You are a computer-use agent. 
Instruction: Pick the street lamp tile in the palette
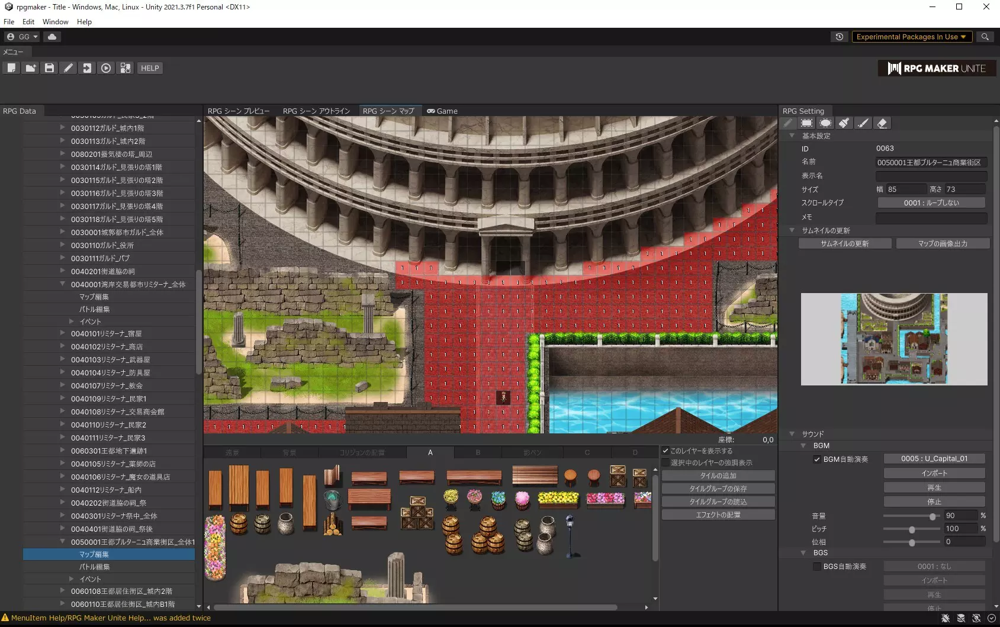[570, 536]
